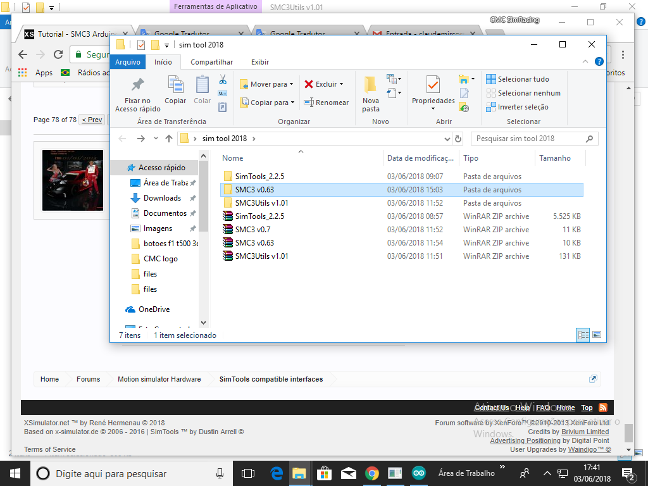Click the up arrow navigation icon
Screen dimensions: 648x486
168,139
